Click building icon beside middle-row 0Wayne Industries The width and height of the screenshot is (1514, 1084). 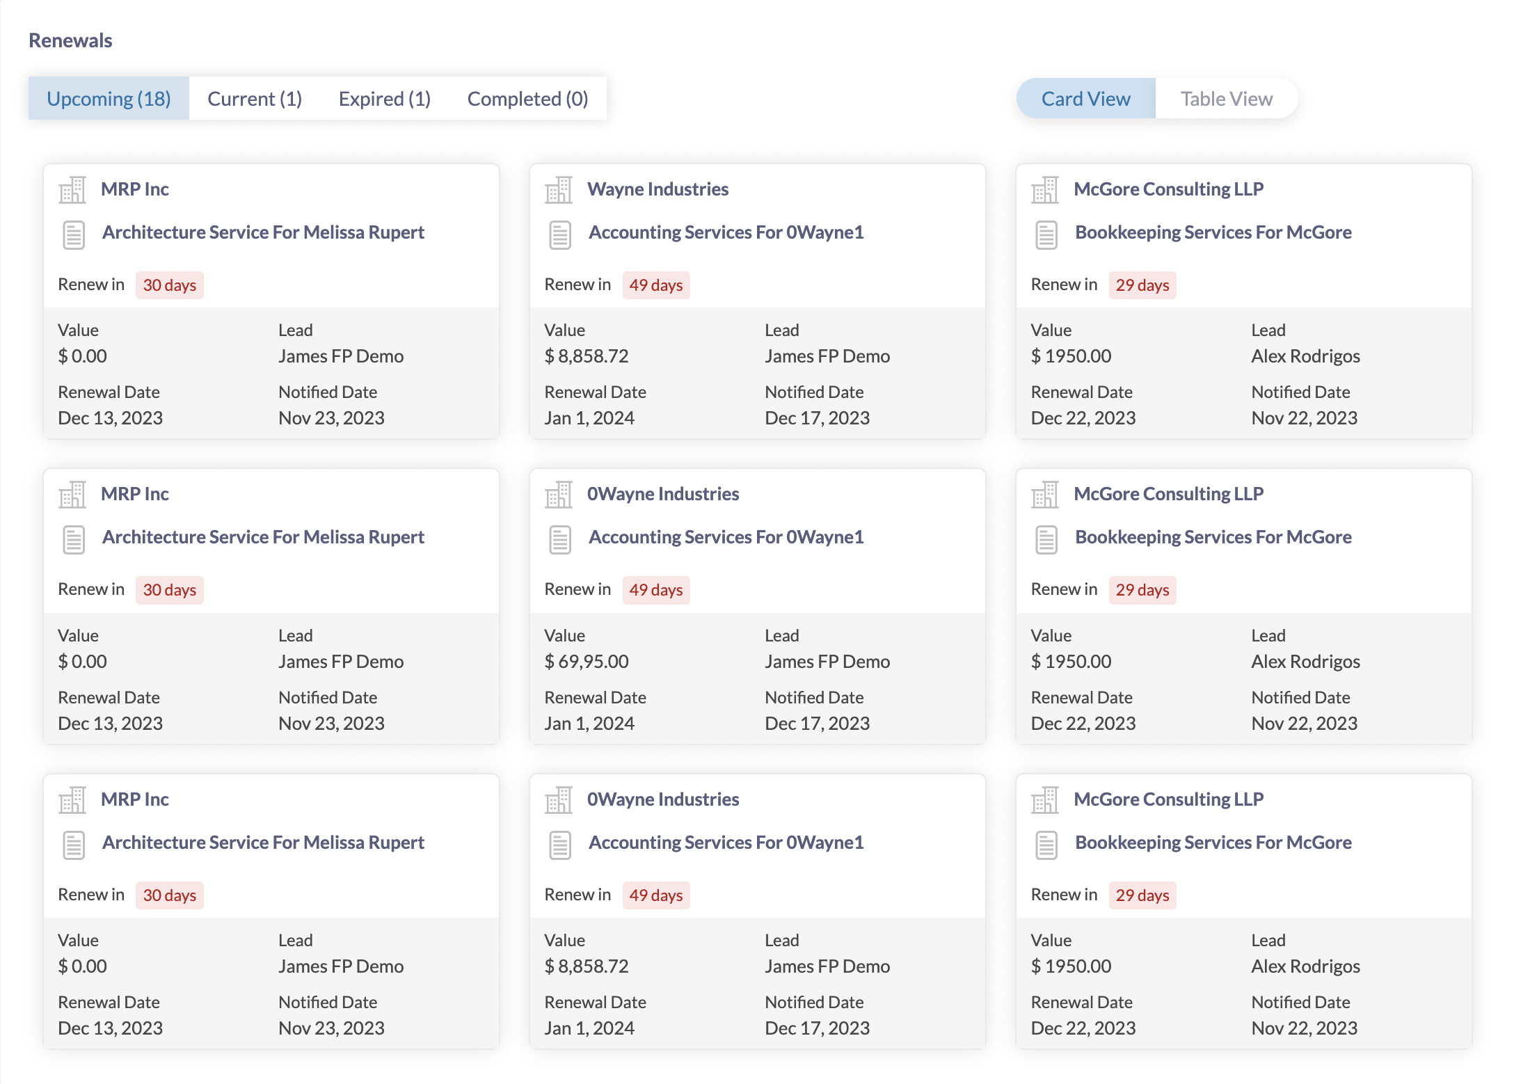coord(559,495)
